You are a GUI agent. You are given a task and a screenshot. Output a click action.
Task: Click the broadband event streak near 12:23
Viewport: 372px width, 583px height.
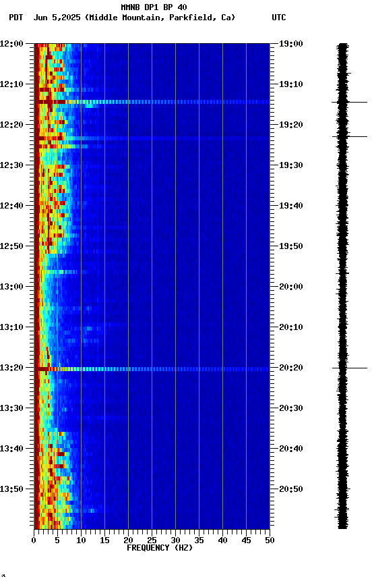tap(152, 138)
